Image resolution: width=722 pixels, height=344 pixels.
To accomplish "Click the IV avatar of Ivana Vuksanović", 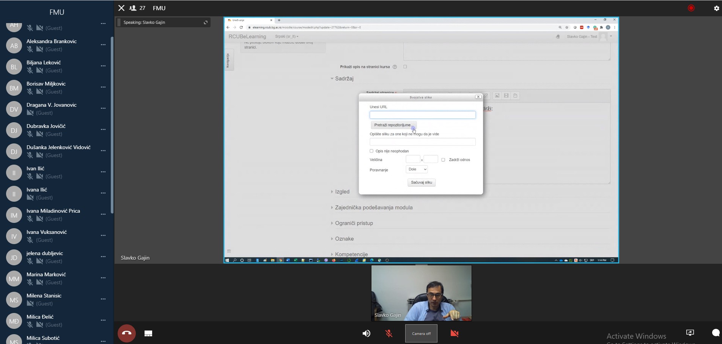I will click(x=14, y=237).
